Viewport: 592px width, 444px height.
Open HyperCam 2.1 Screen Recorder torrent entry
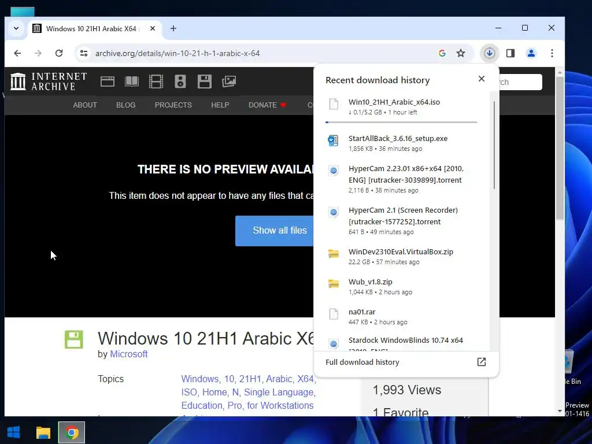tap(401, 220)
